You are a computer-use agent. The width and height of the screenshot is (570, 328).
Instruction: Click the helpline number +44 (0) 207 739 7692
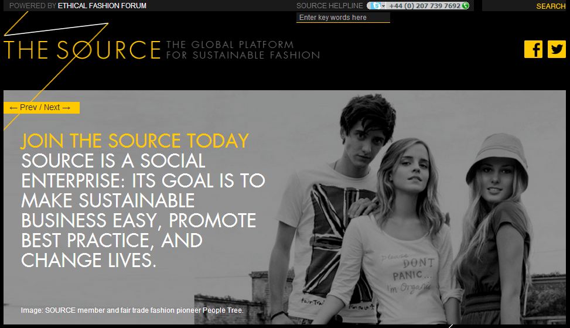(x=425, y=6)
